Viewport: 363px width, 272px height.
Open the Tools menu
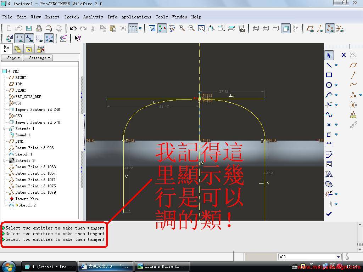coord(162,17)
